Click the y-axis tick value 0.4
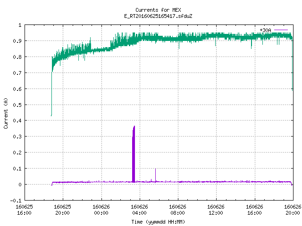Viewport: 302px width, 226px height. click(x=17, y=121)
